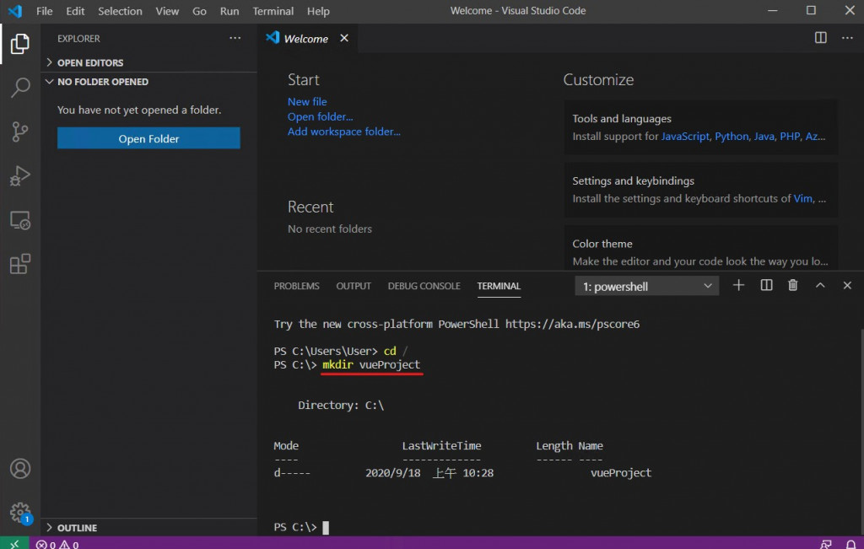
Task: Click the blue Open Folder button
Action: (x=148, y=139)
